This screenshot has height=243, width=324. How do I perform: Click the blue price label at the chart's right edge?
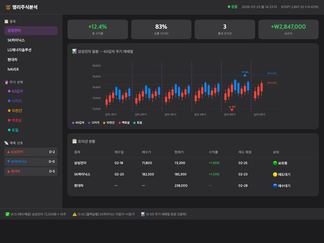pos(272,73)
